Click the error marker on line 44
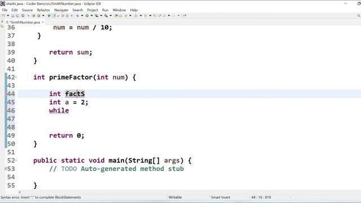 tap(6, 94)
